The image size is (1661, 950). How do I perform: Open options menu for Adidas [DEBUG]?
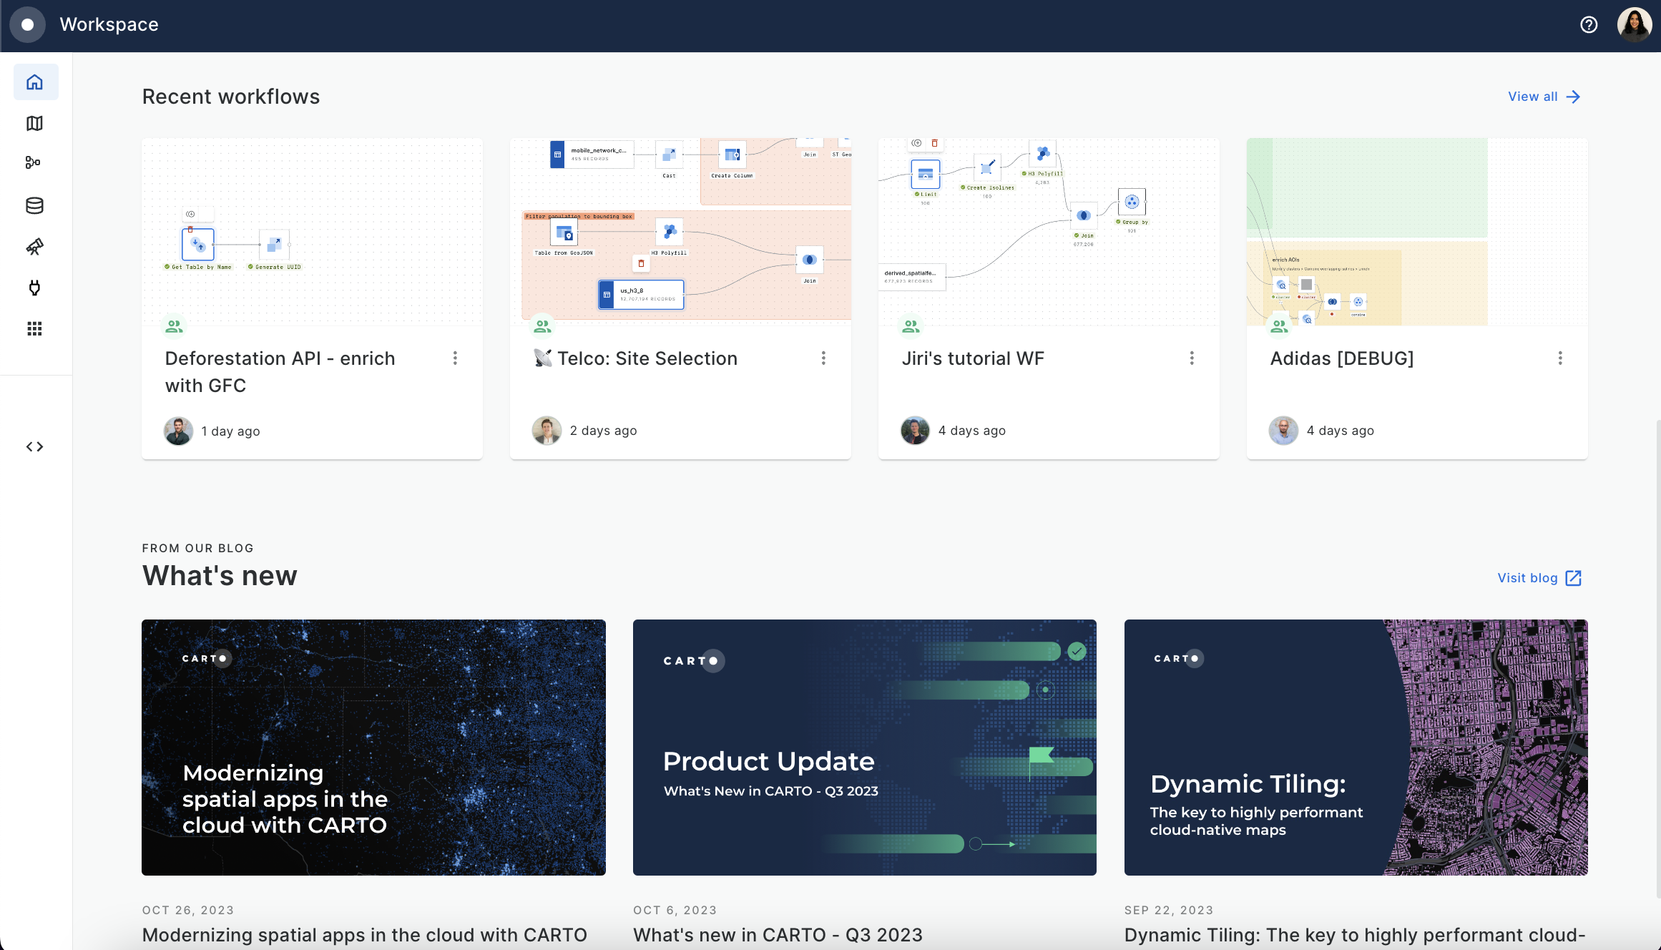pos(1560,358)
